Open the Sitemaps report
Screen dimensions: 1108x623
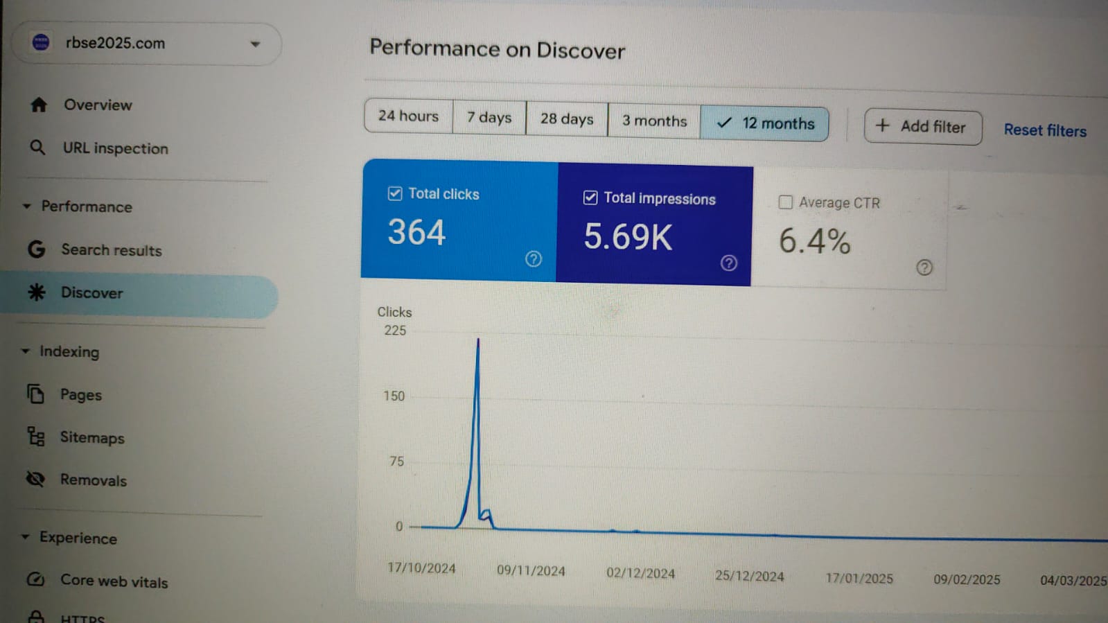pyautogui.click(x=92, y=437)
